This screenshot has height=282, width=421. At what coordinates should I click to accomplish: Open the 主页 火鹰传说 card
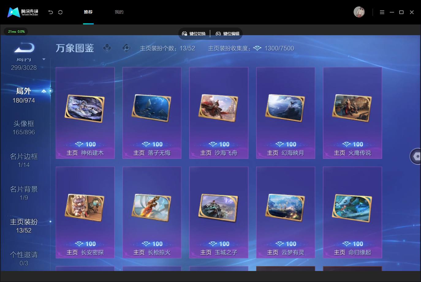[x=352, y=113]
